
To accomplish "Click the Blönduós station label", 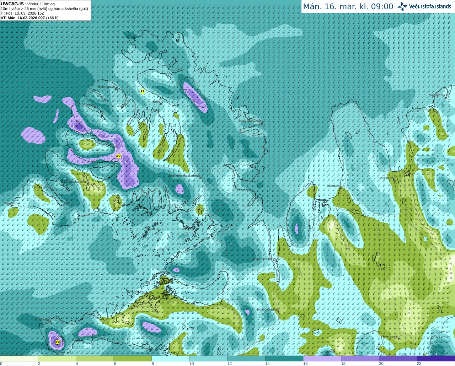I will point(333,186).
